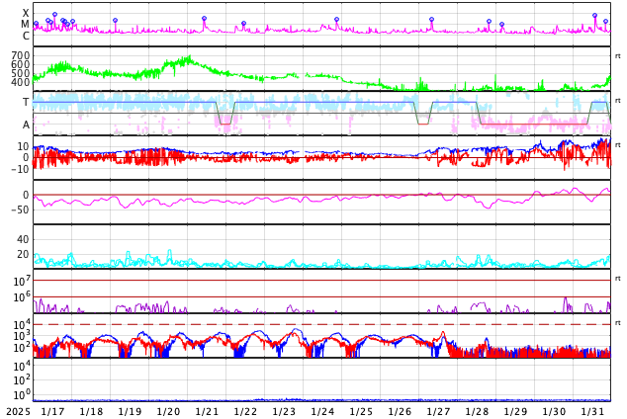Click the 1/31 date label
Image resolution: width=627 pixels, height=419 pixels.
pos(592,411)
